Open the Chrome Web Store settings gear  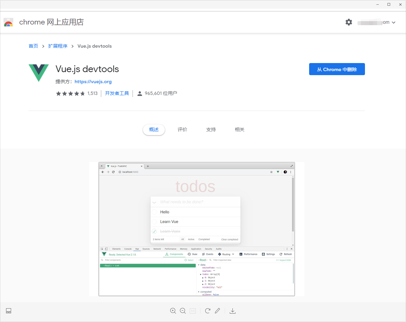coord(349,22)
